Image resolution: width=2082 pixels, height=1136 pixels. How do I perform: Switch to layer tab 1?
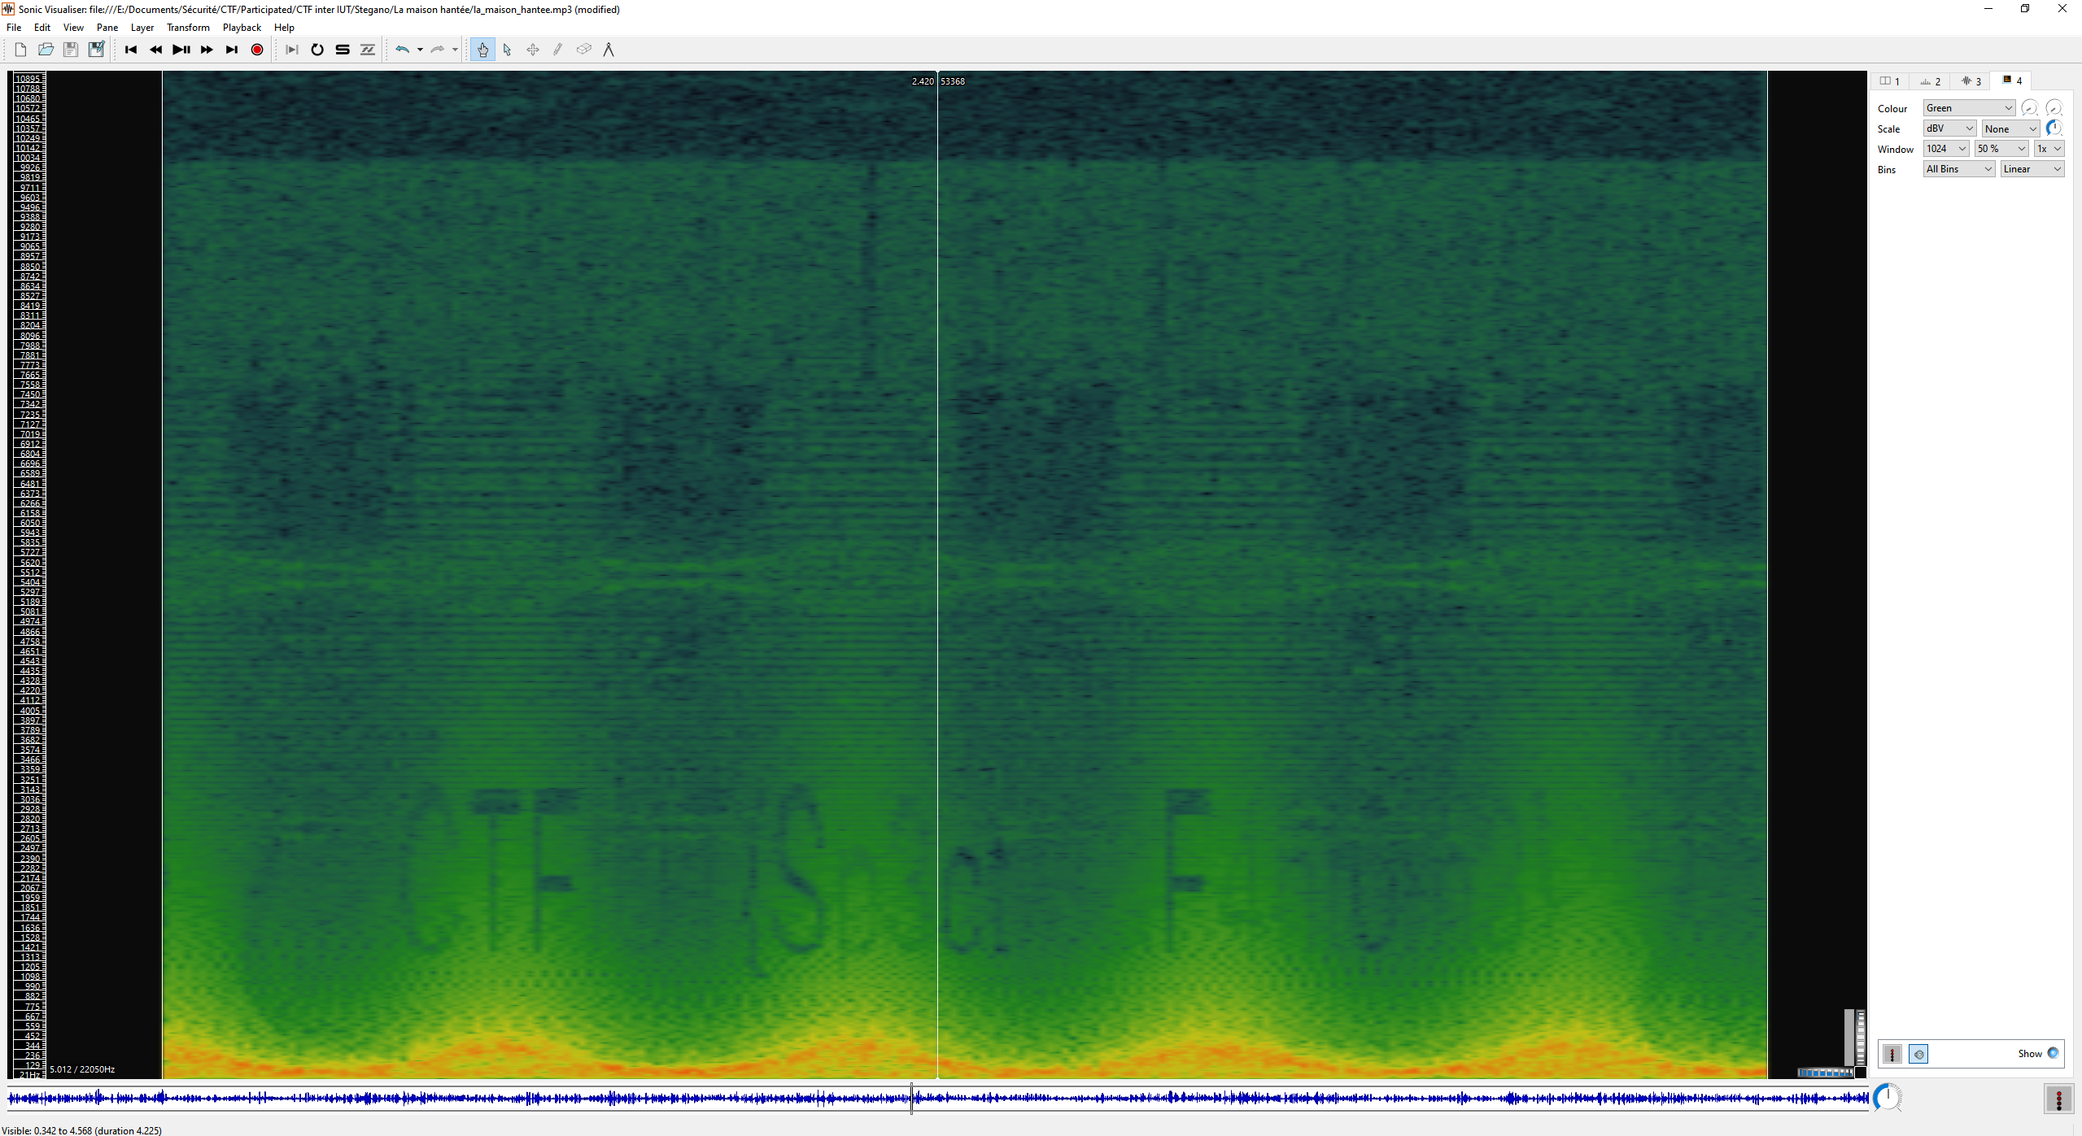[1889, 81]
